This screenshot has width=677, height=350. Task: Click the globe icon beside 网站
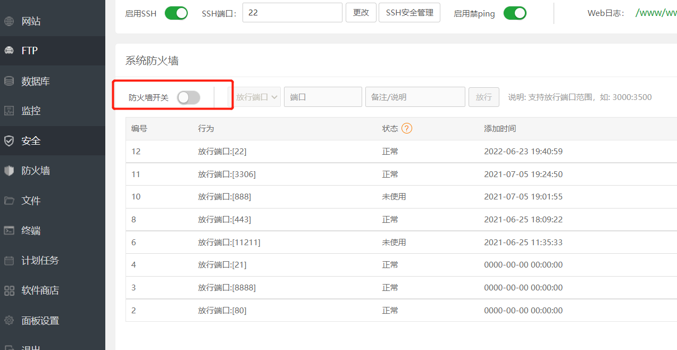[9, 21]
